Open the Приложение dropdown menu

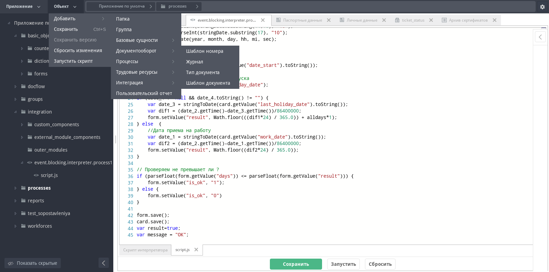tap(23, 7)
